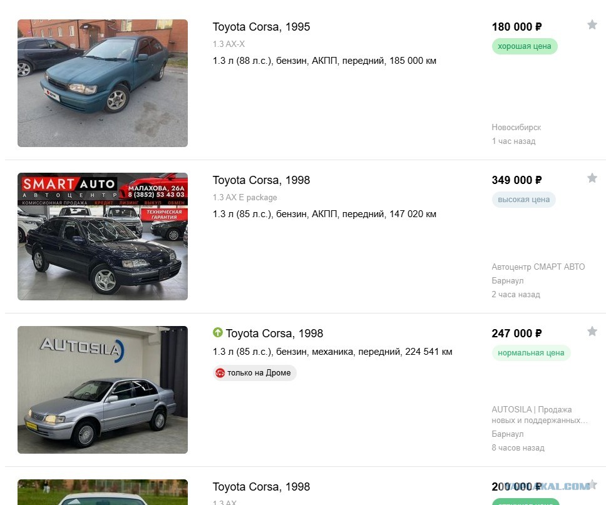The height and width of the screenshot is (505, 606).
Task: Click the green up-arrow promoted icon
Action: tap(218, 332)
